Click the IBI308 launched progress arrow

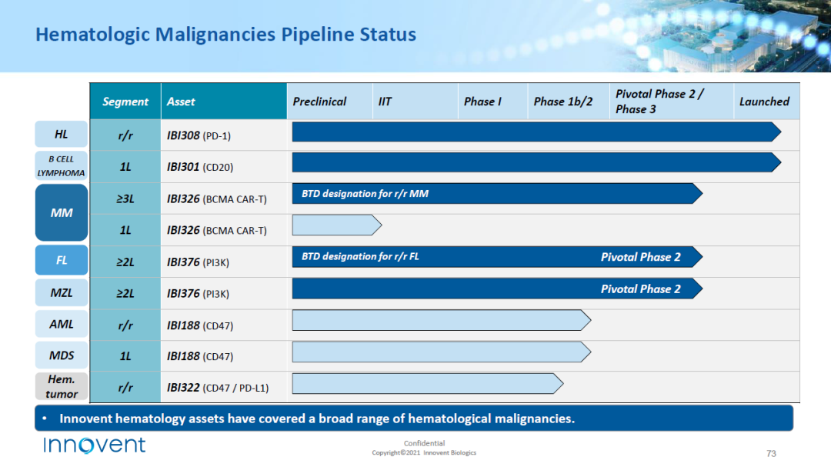pos(536,132)
